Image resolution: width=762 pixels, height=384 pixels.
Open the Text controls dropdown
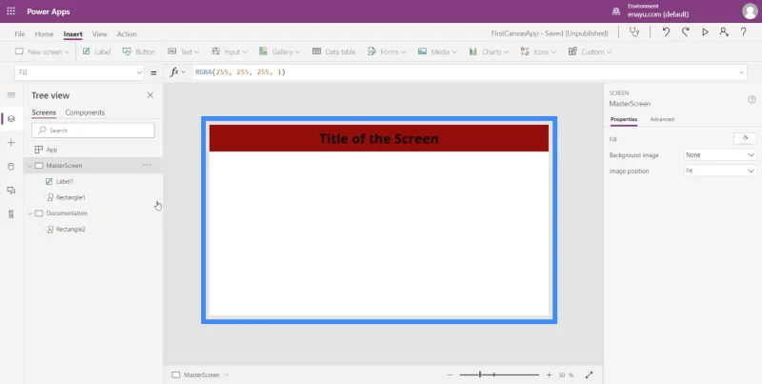coord(183,51)
